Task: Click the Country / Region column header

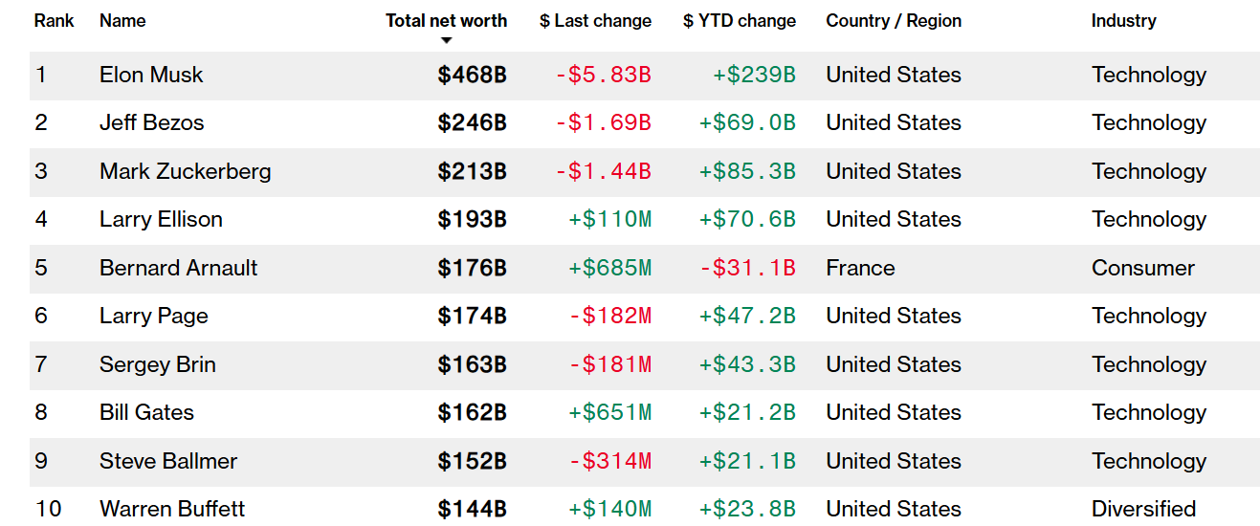Action: pyautogui.click(x=894, y=20)
